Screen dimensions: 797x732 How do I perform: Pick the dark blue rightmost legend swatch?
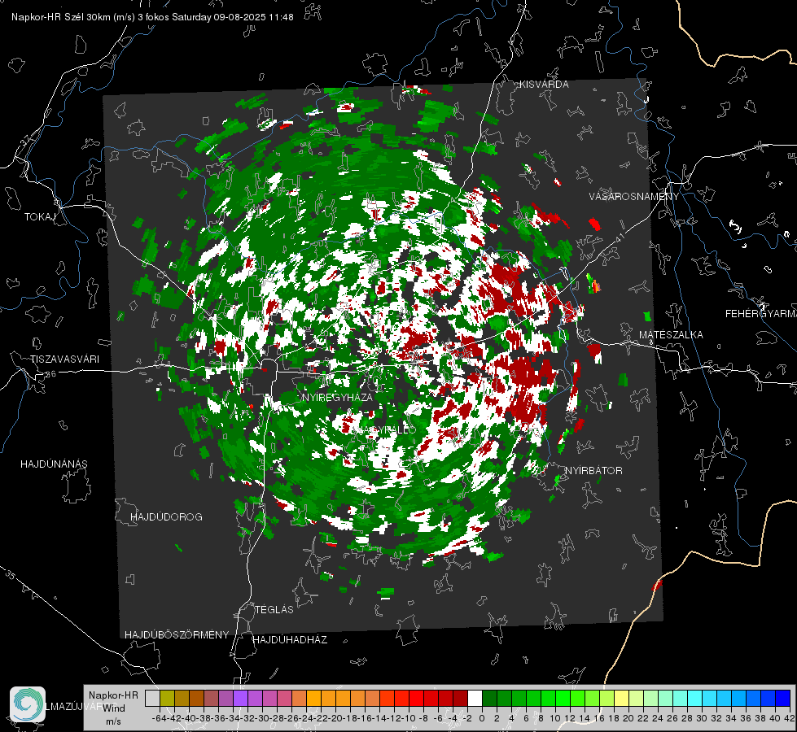[783, 698]
